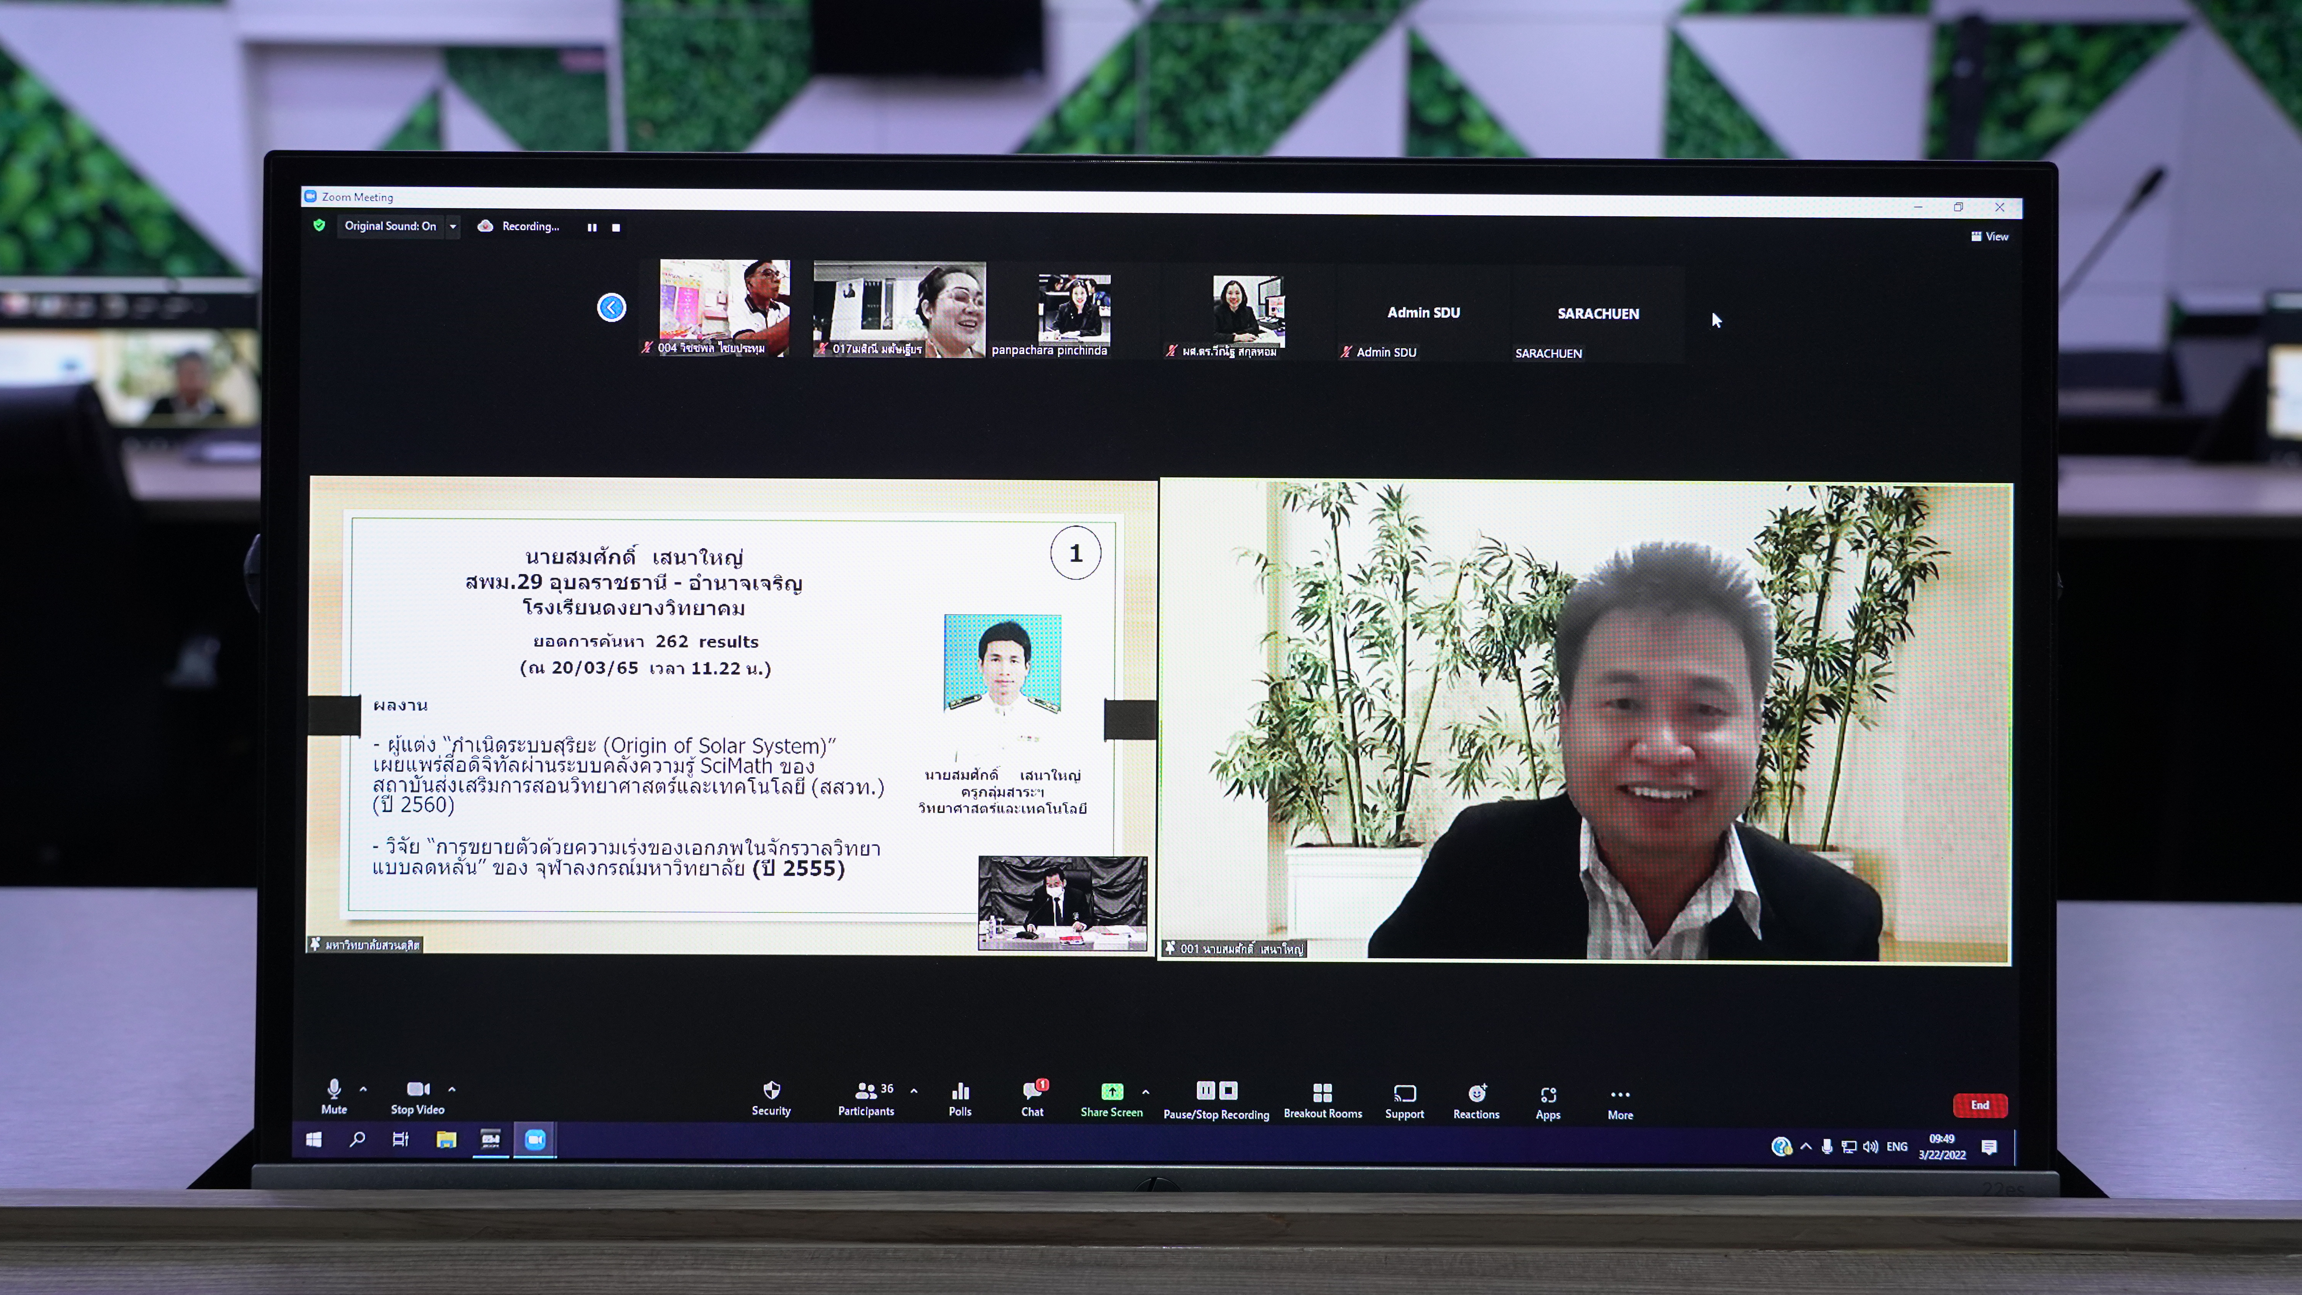Stop Video camera toggle
Image resolution: width=2302 pixels, height=1295 pixels.
pyautogui.click(x=417, y=1095)
